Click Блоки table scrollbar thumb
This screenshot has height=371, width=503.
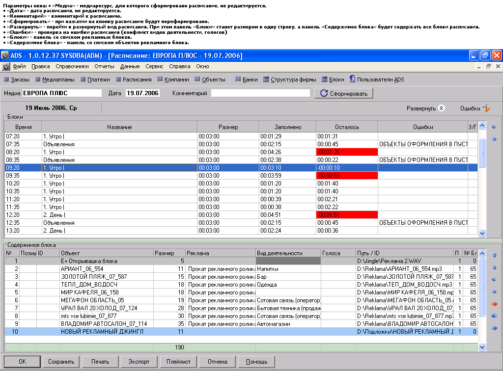[x=482, y=153]
